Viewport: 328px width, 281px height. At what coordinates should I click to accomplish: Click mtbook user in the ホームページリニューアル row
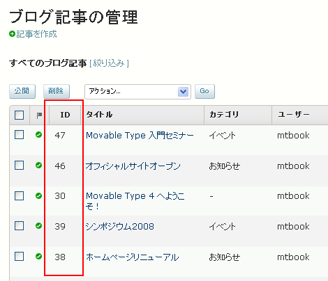(x=293, y=257)
